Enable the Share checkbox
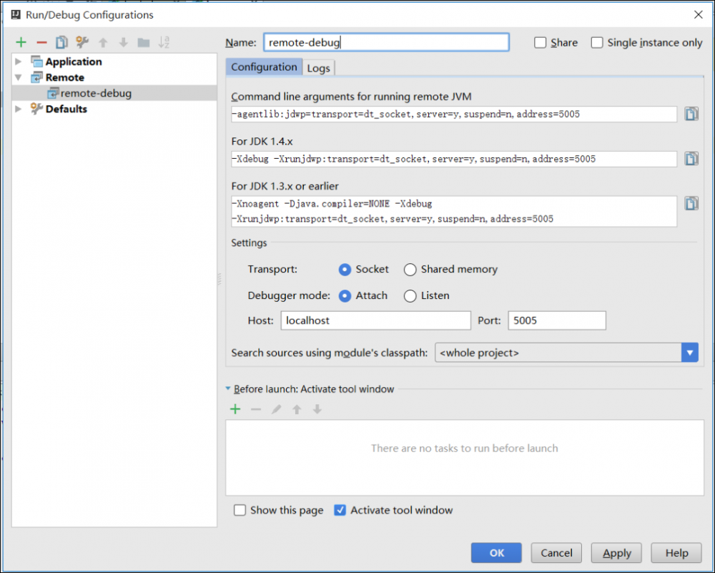The height and width of the screenshot is (573, 715). click(x=541, y=42)
